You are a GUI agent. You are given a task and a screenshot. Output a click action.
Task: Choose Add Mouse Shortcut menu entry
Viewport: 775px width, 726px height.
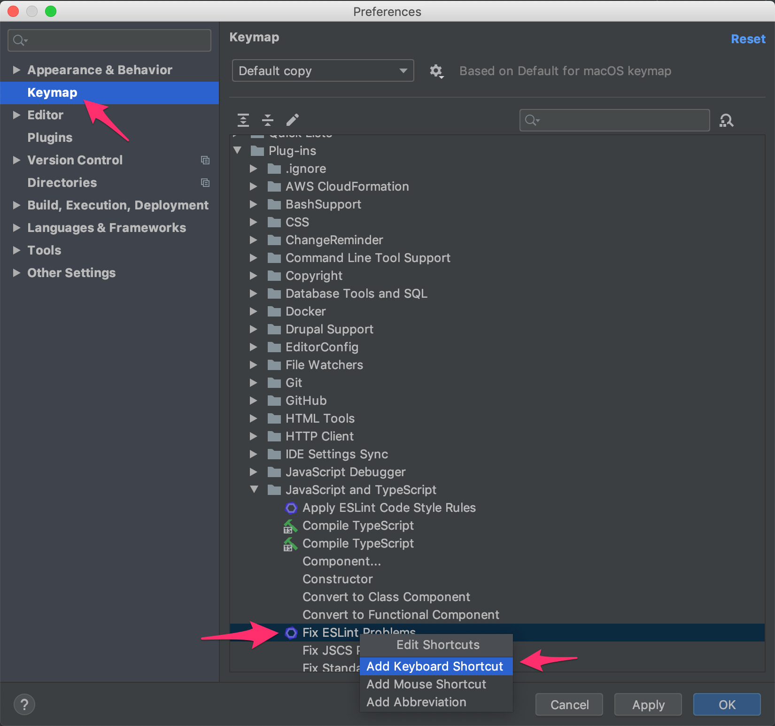(426, 684)
